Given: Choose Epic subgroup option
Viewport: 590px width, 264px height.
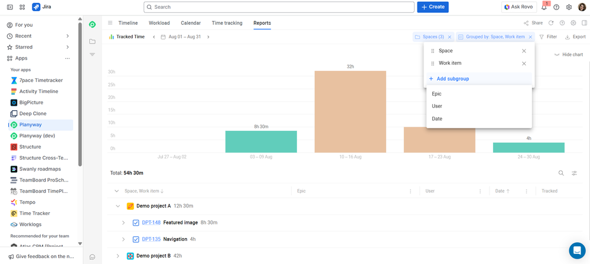Looking at the screenshot, I should [479, 94].
